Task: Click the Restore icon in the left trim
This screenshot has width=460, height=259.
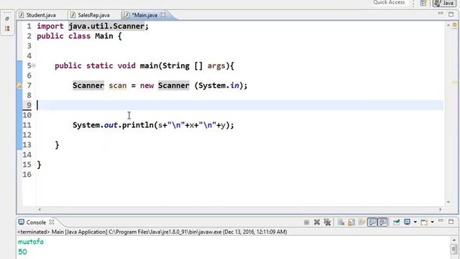Action: tap(8, 19)
